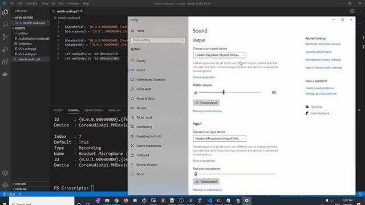Click the output Troubleshoot button
365x205 pixels.
206,102
